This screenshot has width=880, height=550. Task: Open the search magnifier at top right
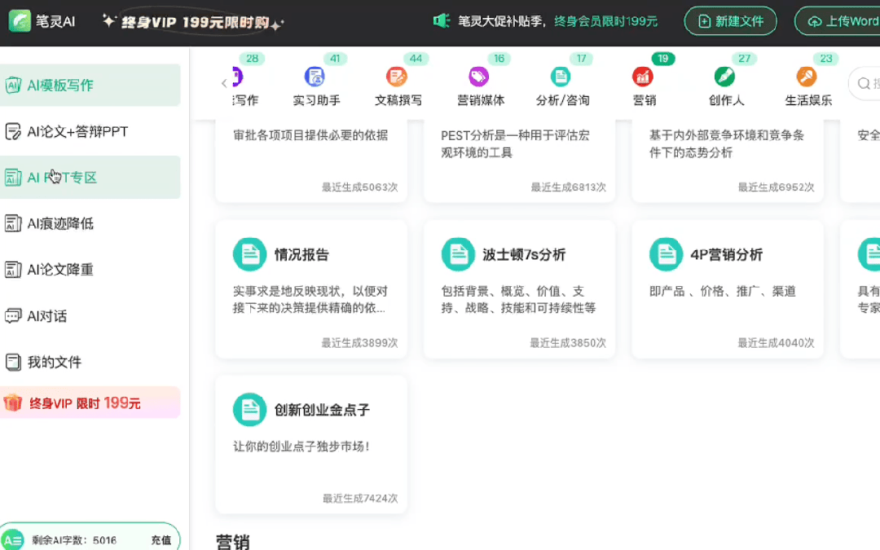[x=864, y=84]
